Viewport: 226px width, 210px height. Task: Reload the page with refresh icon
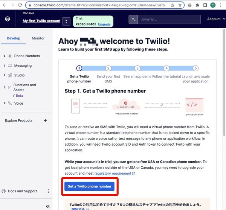coord(20,5)
